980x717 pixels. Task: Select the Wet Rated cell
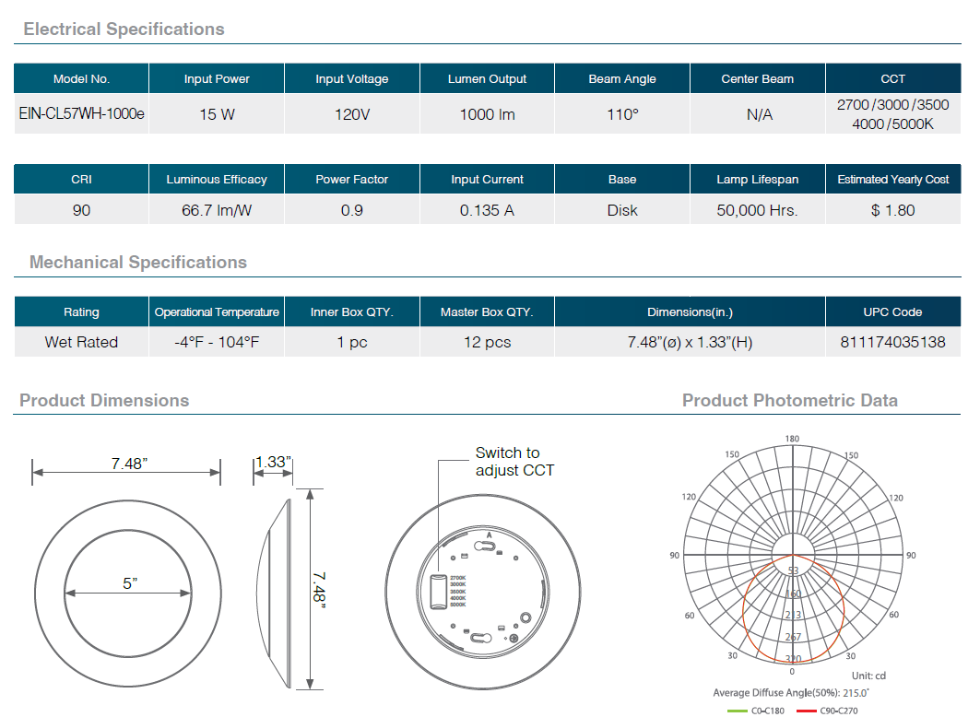click(81, 342)
